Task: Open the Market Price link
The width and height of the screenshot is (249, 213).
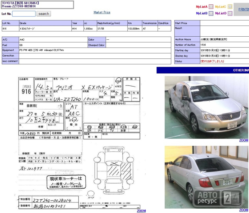Action: point(102,12)
